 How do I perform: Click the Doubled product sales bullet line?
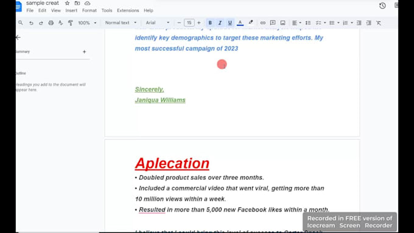[x=199, y=178]
